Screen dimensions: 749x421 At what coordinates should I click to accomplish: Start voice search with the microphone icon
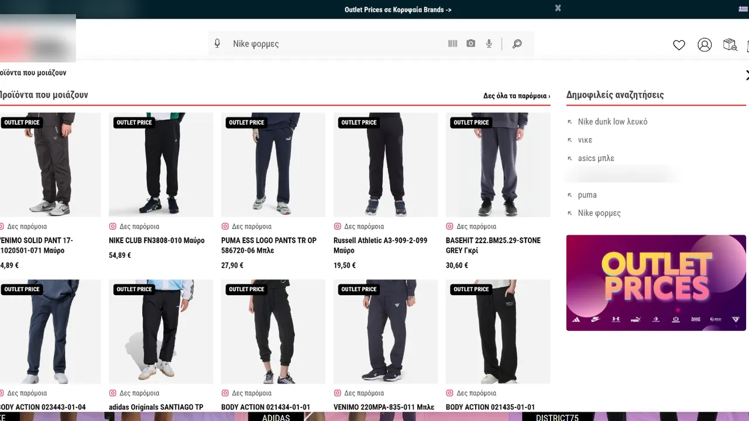(489, 44)
